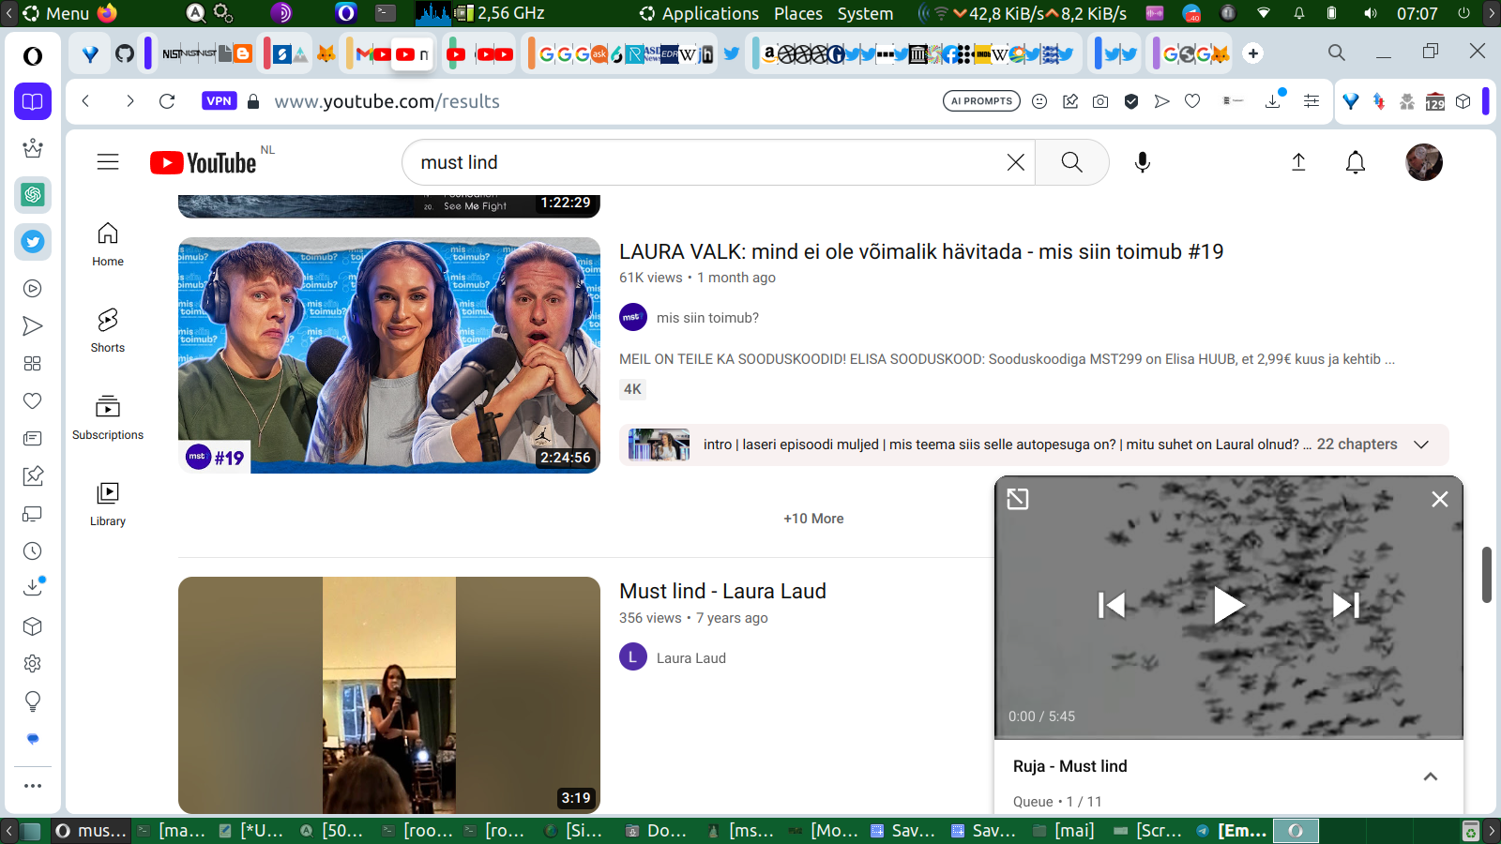1501x844 pixels.
Task: Open Settings gear in Opera sidebar
Action: click(x=33, y=664)
